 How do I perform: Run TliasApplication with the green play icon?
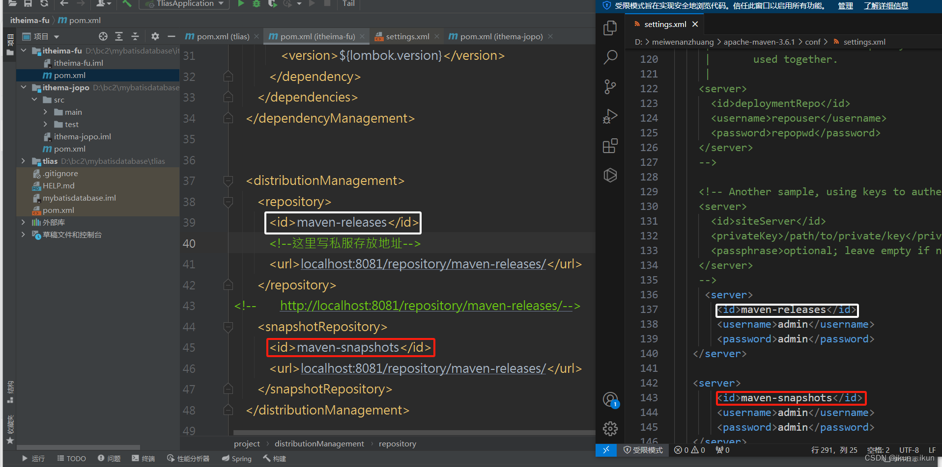click(x=241, y=3)
